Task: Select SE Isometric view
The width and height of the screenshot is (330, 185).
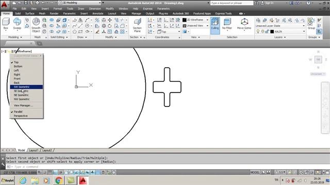Action: tap(26, 91)
